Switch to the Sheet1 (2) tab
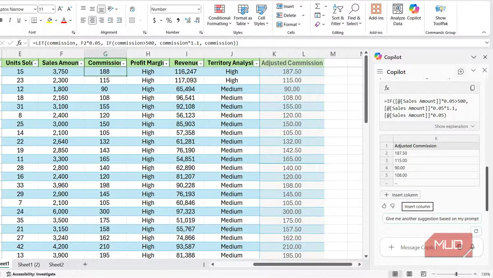 coord(29,264)
